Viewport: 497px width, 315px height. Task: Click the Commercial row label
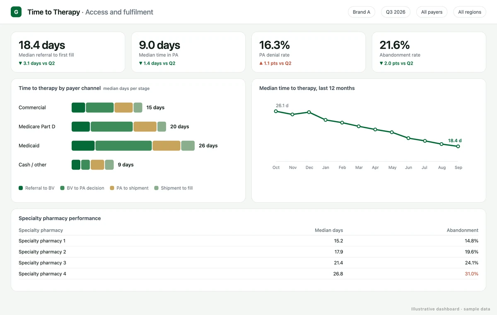tap(32, 107)
